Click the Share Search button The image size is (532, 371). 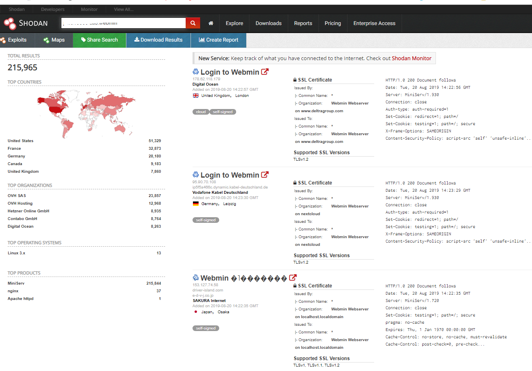click(99, 40)
